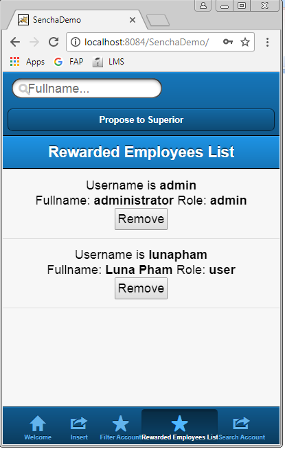Open the LMS bookmark
This screenshot has height=449, width=285.
109,62
